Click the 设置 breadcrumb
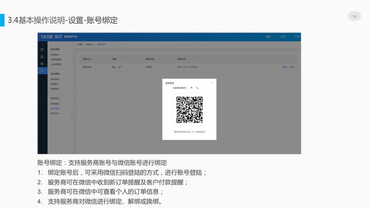370x208 pixels. click(x=80, y=44)
